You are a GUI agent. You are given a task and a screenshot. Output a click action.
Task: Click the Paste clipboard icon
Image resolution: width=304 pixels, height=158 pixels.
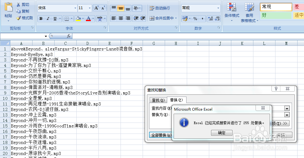click(x=8, y=7)
